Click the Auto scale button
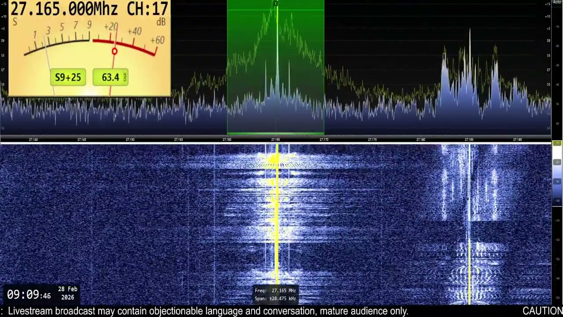The image size is (563, 317). [x=557, y=2]
